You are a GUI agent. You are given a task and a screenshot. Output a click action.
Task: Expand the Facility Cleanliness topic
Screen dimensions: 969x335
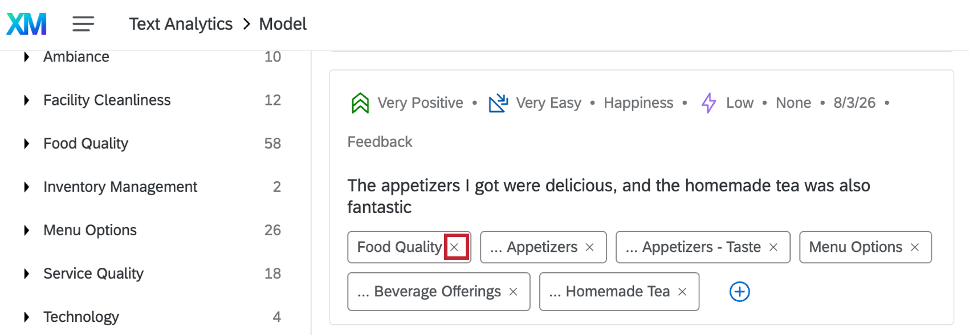click(x=26, y=100)
